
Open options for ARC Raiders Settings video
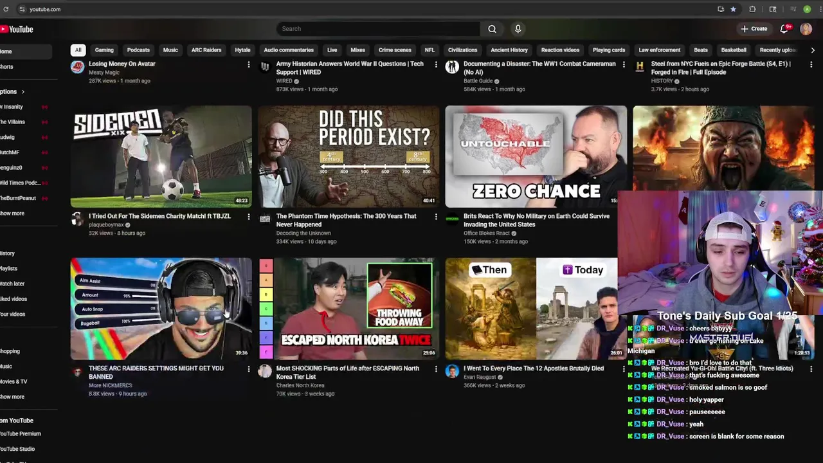[249, 369]
